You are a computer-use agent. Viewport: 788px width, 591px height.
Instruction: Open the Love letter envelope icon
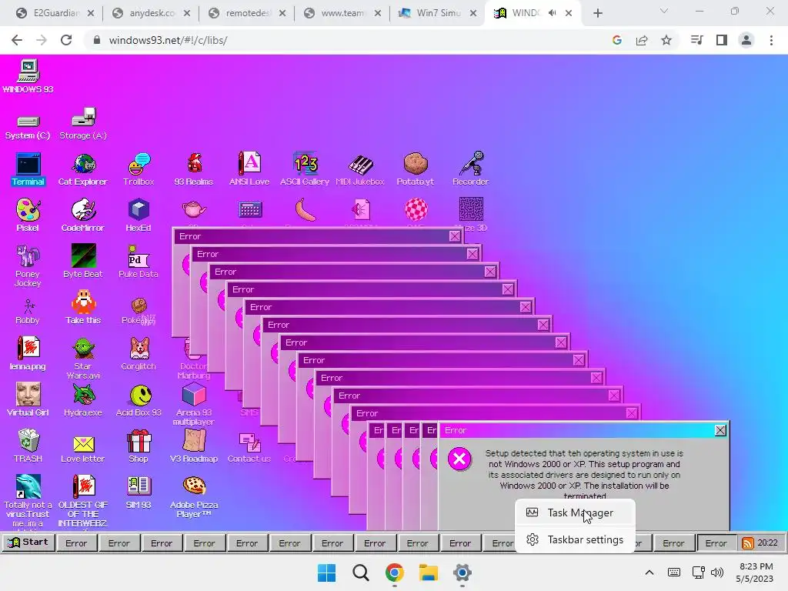tap(83, 449)
